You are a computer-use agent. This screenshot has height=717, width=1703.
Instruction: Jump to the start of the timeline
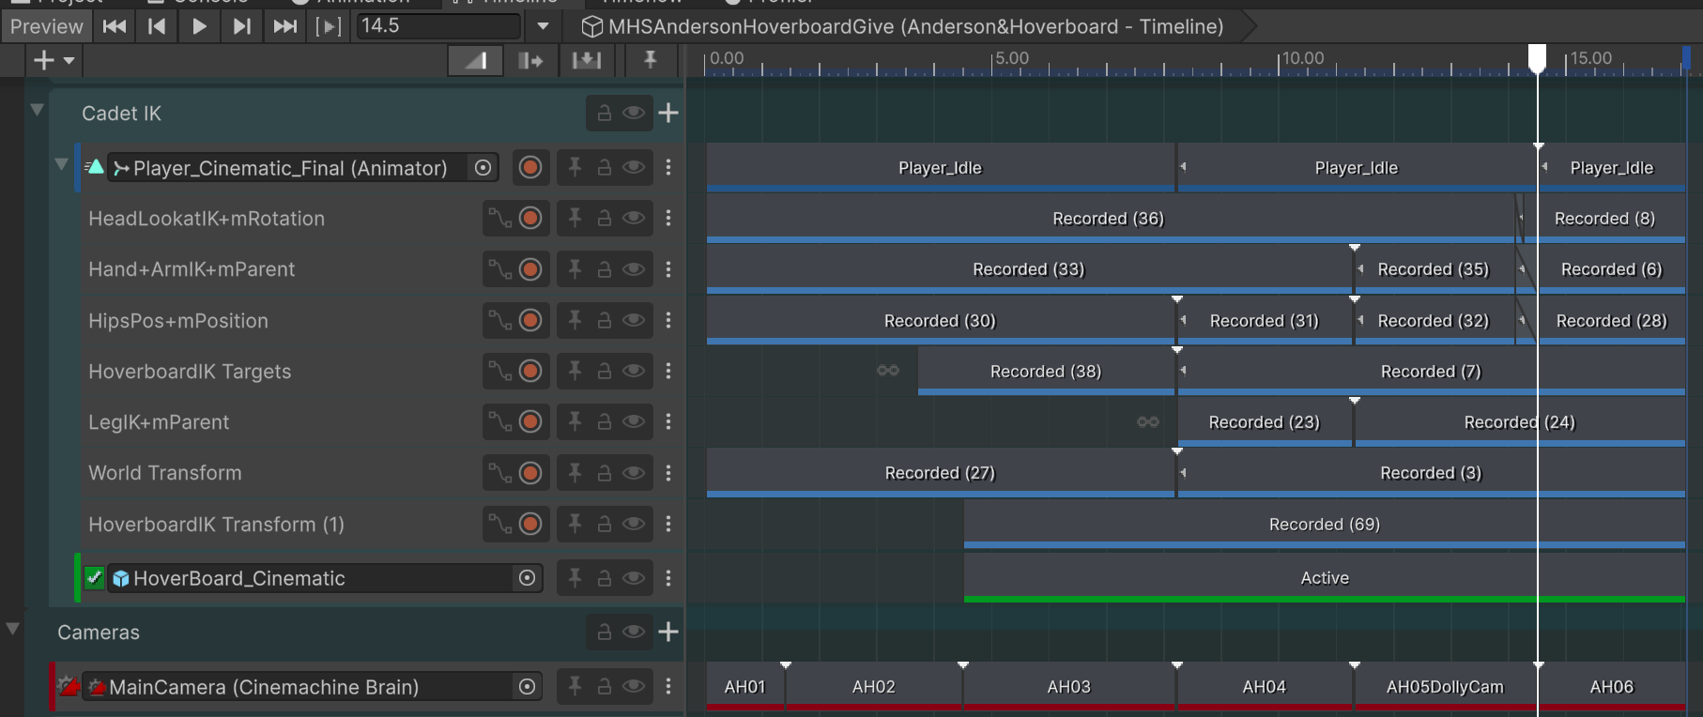coord(115,26)
